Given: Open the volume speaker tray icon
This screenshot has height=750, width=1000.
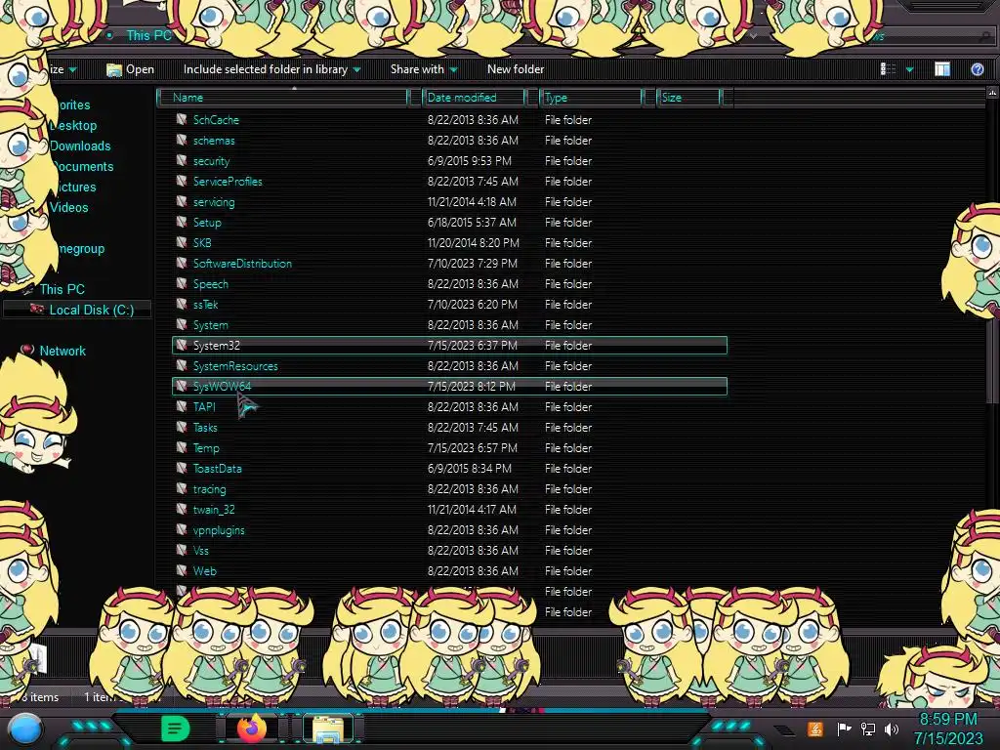Looking at the screenshot, I should (892, 729).
